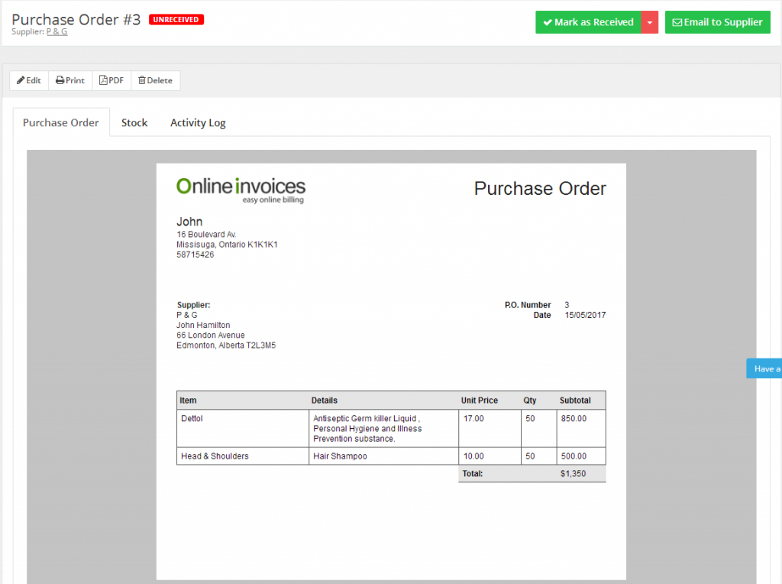Select the Purchase Order tab
The width and height of the screenshot is (782, 584).
tap(60, 122)
